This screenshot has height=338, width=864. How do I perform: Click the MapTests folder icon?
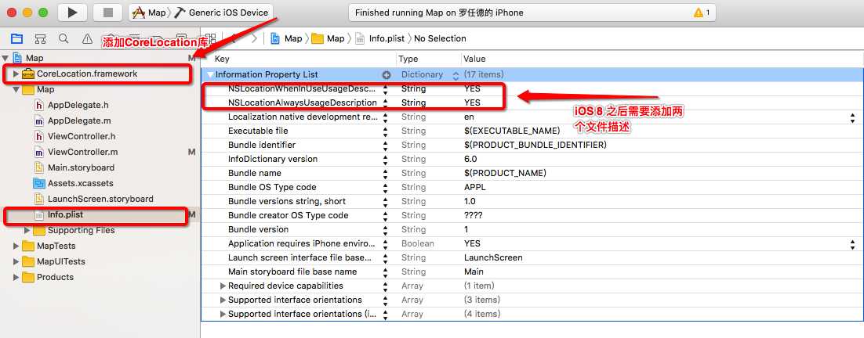[29, 246]
